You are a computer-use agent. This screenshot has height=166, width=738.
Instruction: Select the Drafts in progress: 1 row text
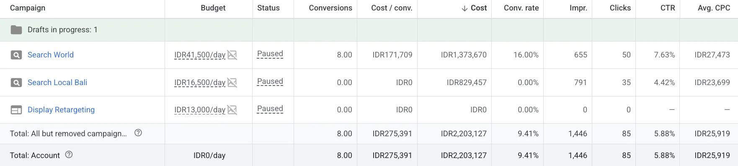pyautogui.click(x=62, y=30)
